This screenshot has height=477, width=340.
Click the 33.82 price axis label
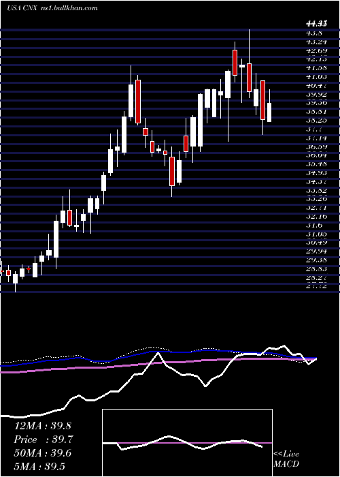point(316,190)
